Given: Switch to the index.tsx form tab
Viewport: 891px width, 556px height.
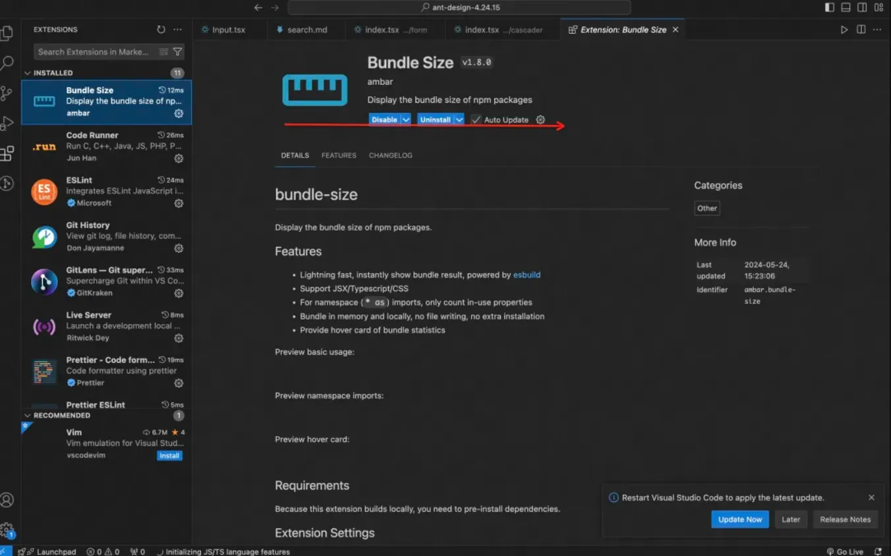Looking at the screenshot, I should 396,30.
